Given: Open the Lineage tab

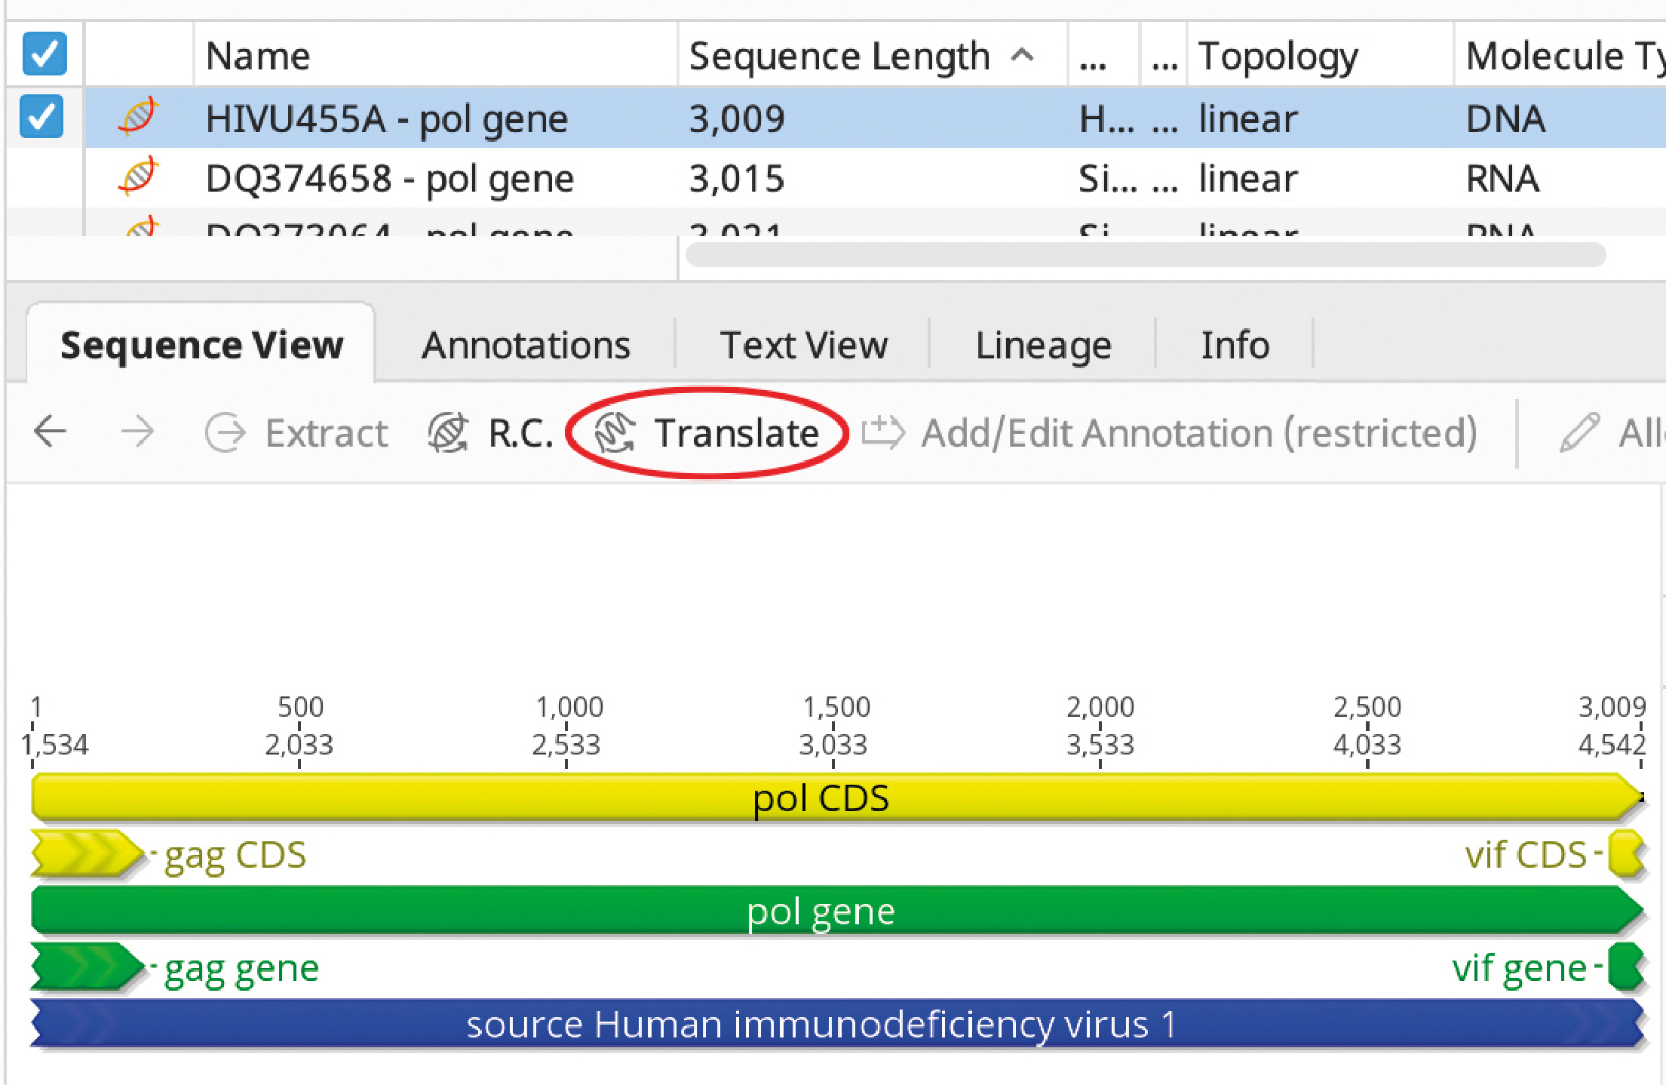Looking at the screenshot, I should click(x=1043, y=346).
